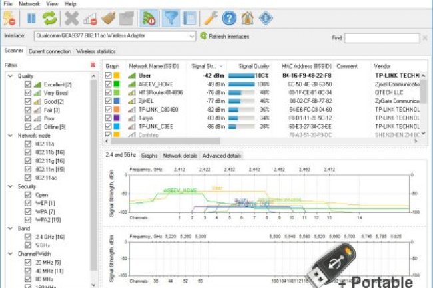Click the filters panel scroll up arrow
This screenshot has height=288, width=433.
[94, 76]
